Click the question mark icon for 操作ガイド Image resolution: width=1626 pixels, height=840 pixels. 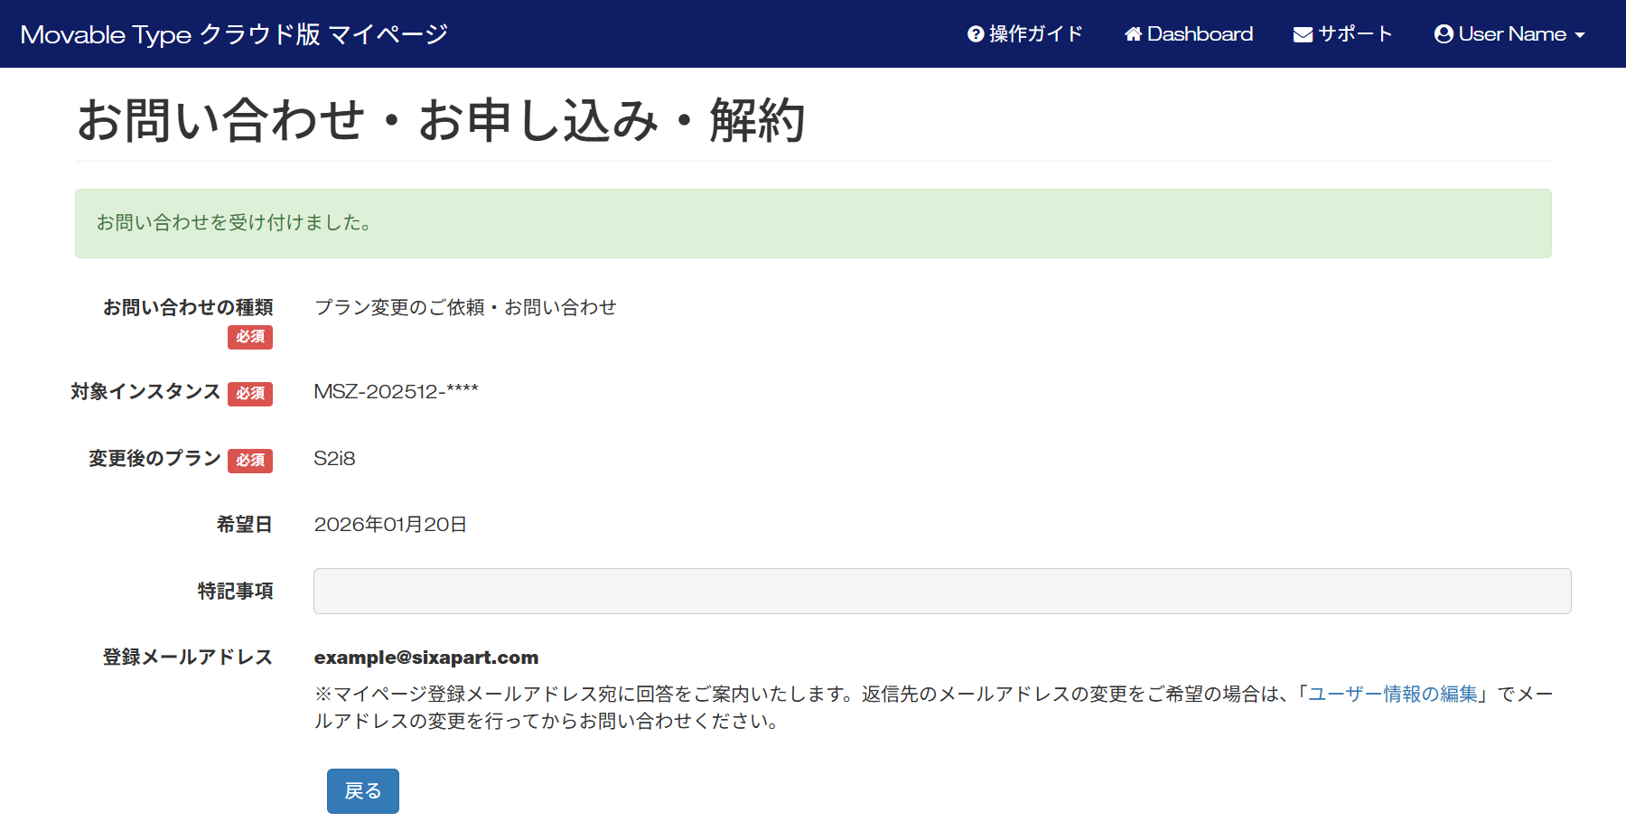[x=976, y=34]
